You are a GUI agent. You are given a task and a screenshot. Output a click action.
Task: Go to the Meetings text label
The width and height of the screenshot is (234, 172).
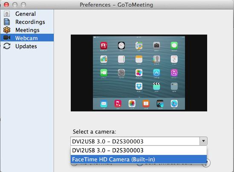[27, 30]
